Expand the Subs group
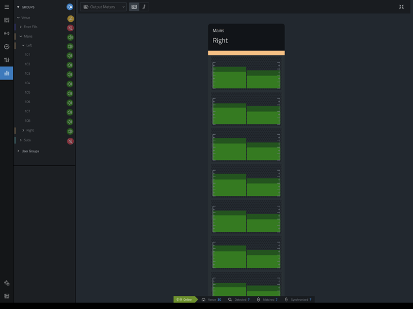The width and height of the screenshot is (413, 309). coord(21,140)
